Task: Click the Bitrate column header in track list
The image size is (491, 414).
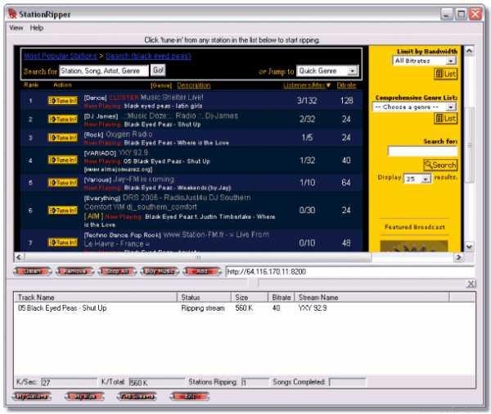Action: coord(281,297)
